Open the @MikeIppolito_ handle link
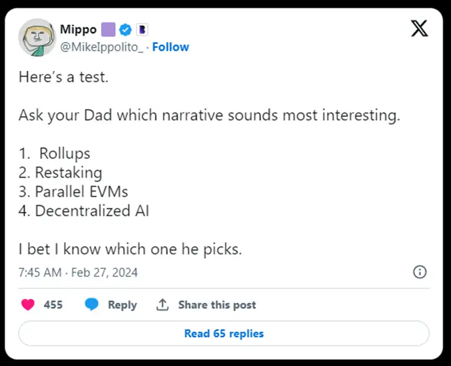This screenshot has width=451, height=366. pos(102,47)
